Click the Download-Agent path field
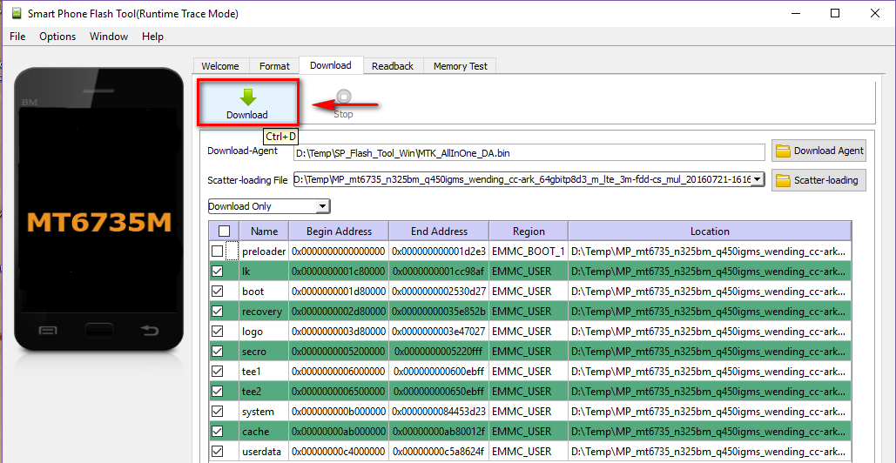896x463 pixels. tap(529, 152)
